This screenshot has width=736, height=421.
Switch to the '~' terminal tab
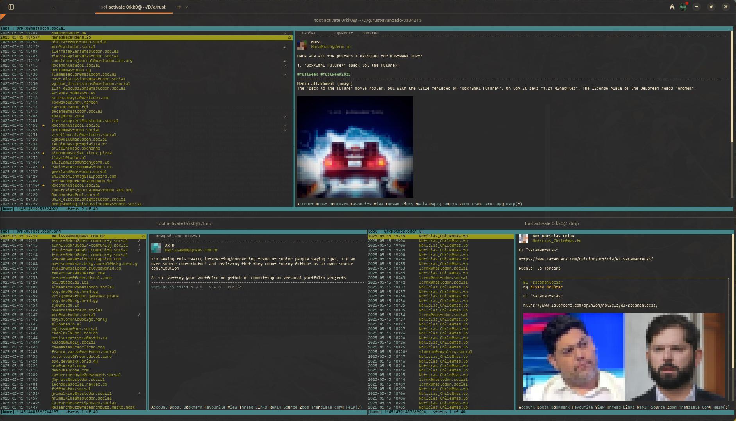tap(53, 7)
